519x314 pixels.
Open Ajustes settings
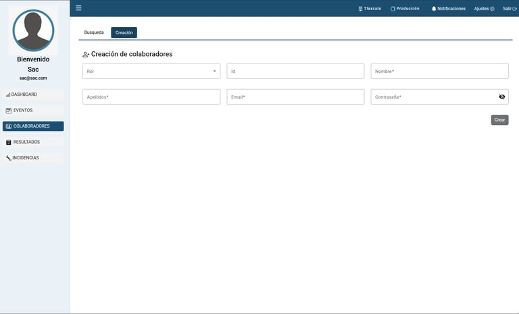[x=485, y=9]
